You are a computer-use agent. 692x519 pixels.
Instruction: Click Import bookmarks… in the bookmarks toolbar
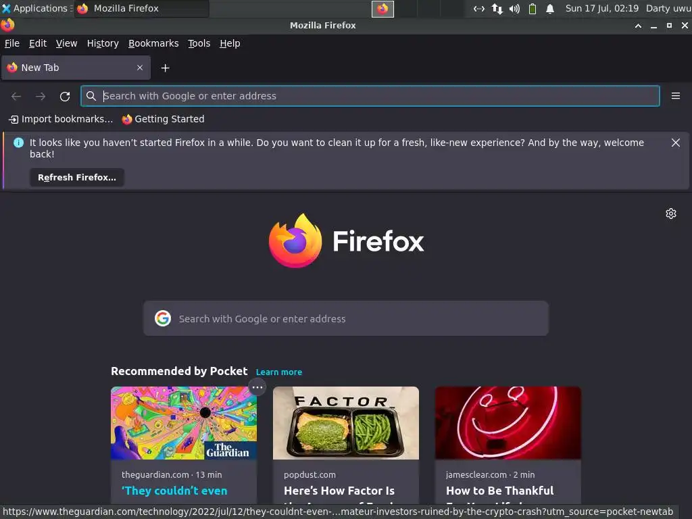point(61,119)
